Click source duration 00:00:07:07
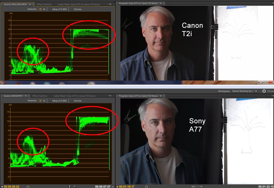This screenshot has width=274, height=188. pos(103,187)
